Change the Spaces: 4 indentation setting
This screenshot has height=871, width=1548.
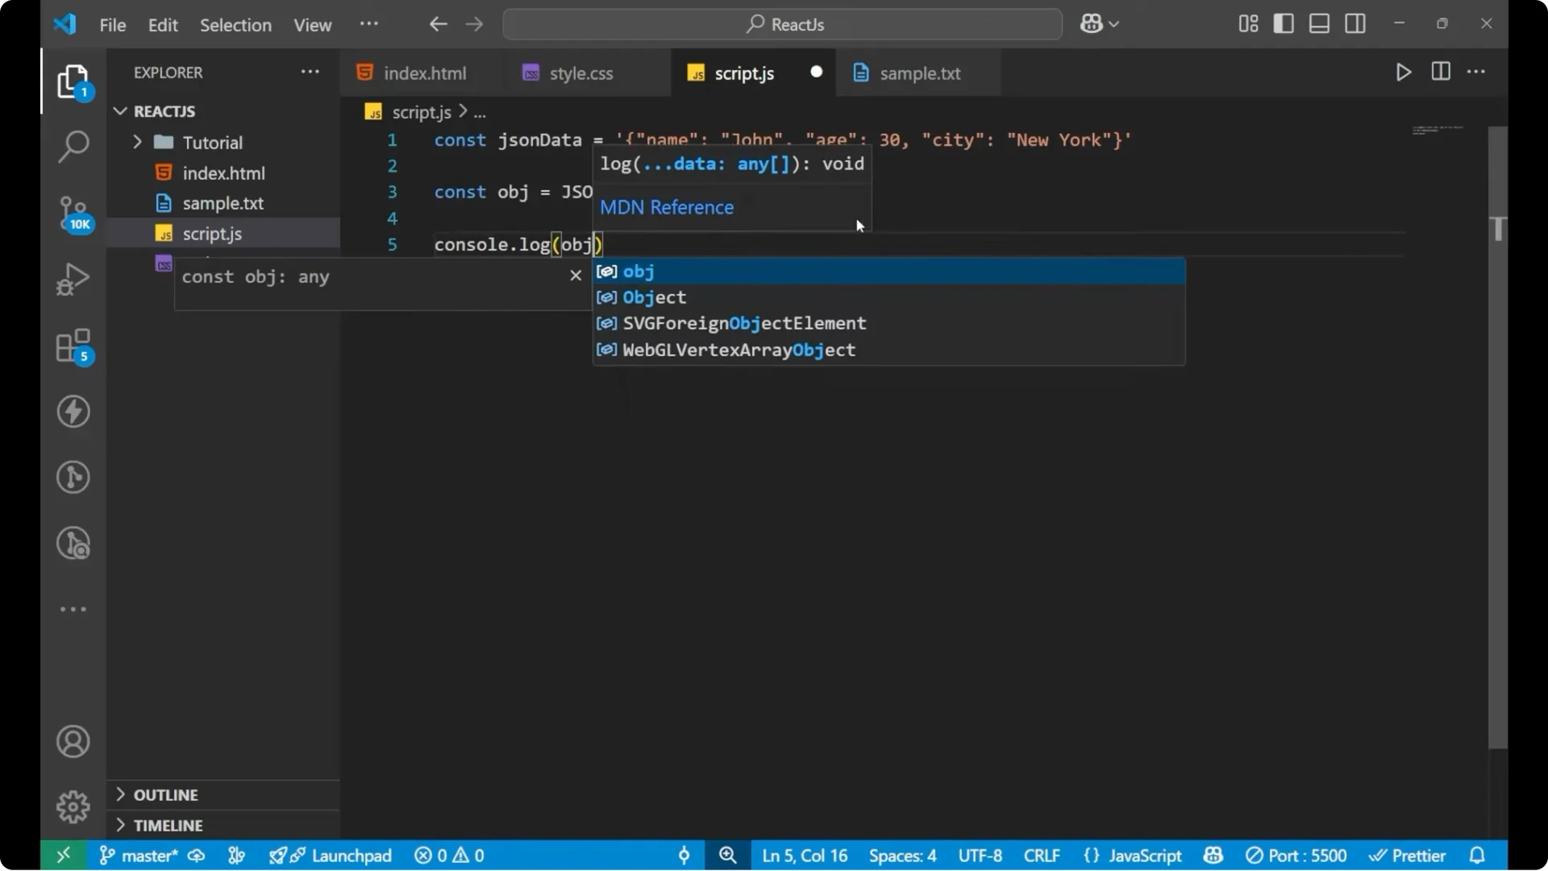(x=902, y=855)
